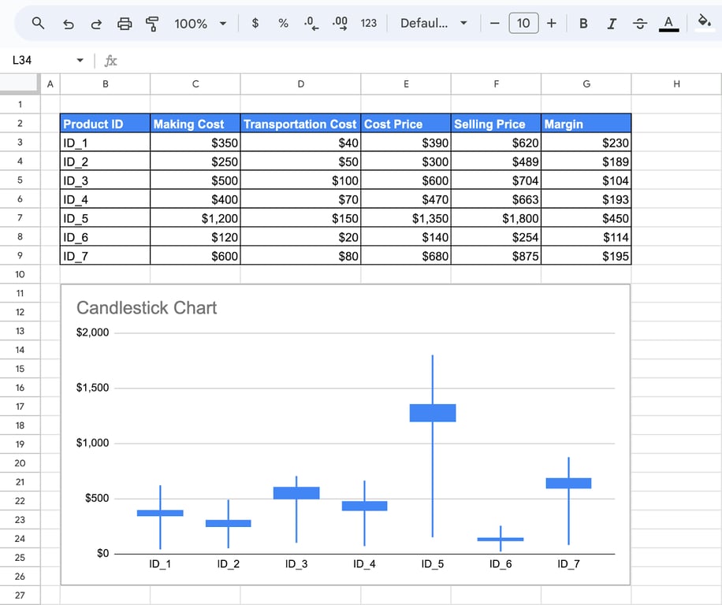Click the ID_5 candlestick body
722x605 pixels.
click(433, 413)
